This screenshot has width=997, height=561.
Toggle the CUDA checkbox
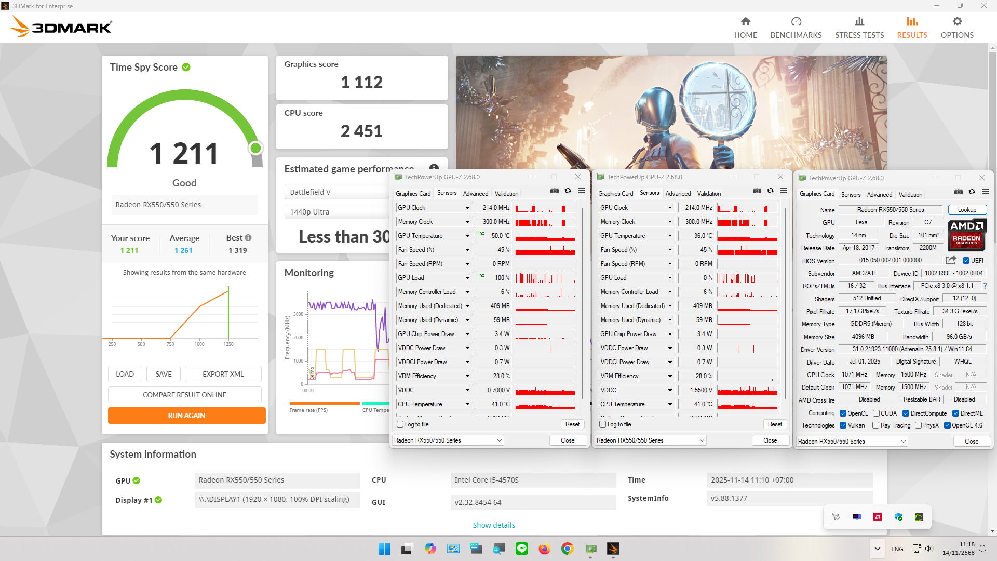[877, 413]
